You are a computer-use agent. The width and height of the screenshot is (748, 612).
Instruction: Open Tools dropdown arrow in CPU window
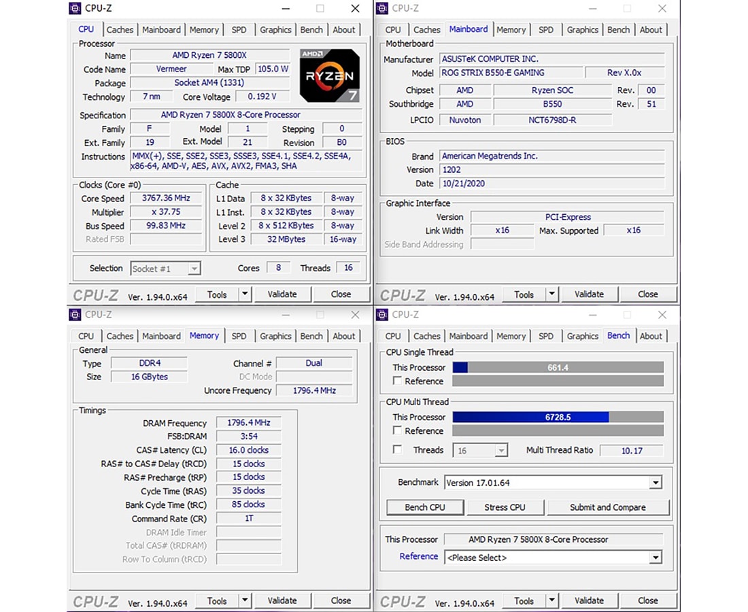click(x=245, y=294)
